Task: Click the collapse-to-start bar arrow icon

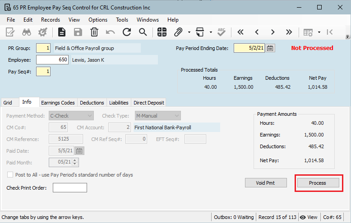Action: (330, 32)
